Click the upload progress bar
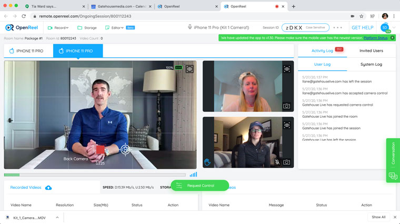 click(95, 175)
